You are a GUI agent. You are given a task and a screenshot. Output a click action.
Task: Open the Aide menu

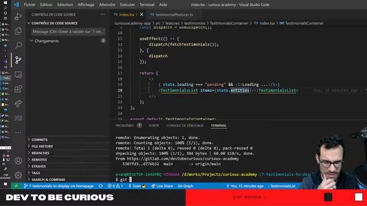(163, 5)
